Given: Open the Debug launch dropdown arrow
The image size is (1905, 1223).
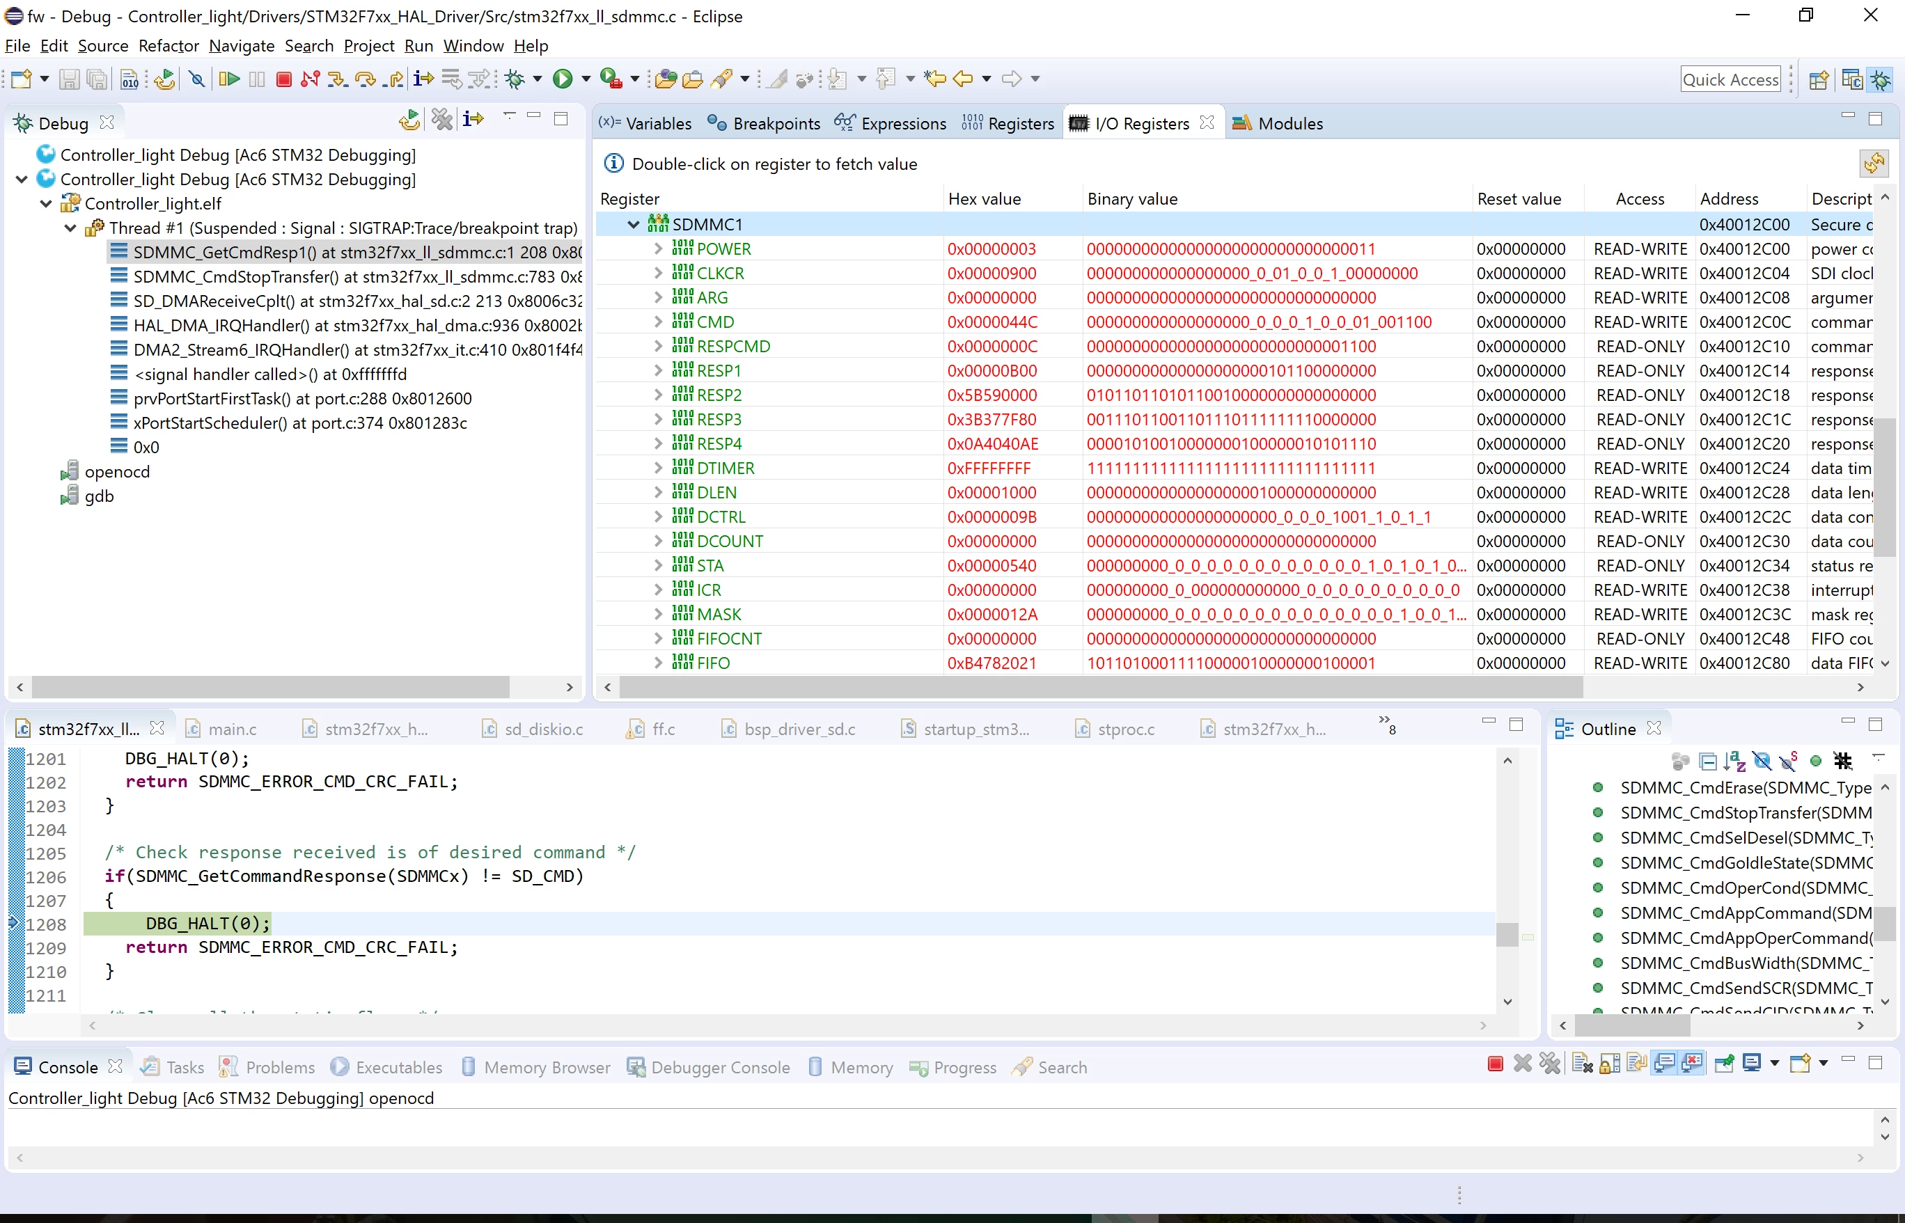Looking at the screenshot, I should tap(537, 79).
